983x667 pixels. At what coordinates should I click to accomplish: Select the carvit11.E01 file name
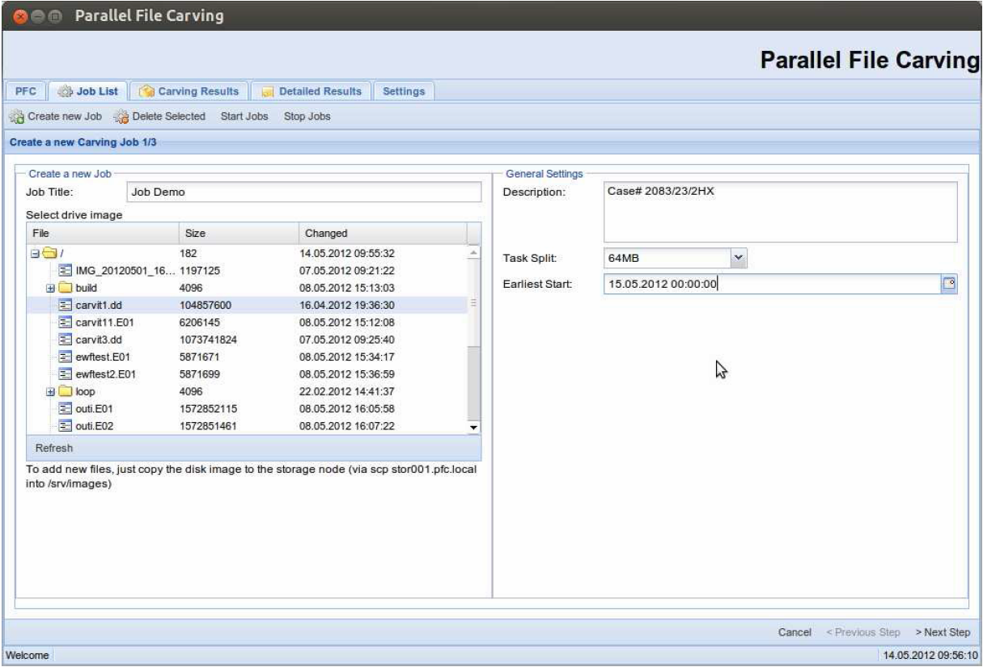point(106,322)
